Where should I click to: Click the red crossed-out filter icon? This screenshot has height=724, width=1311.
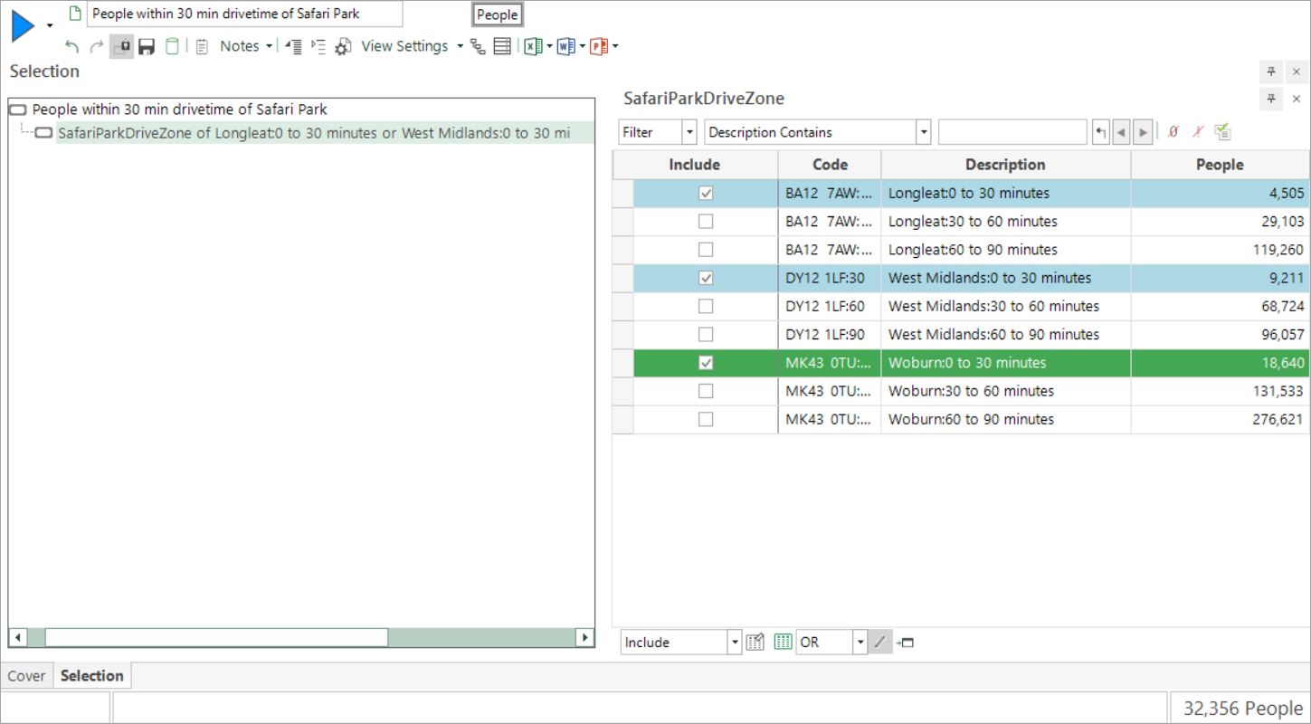[x=1198, y=132]
